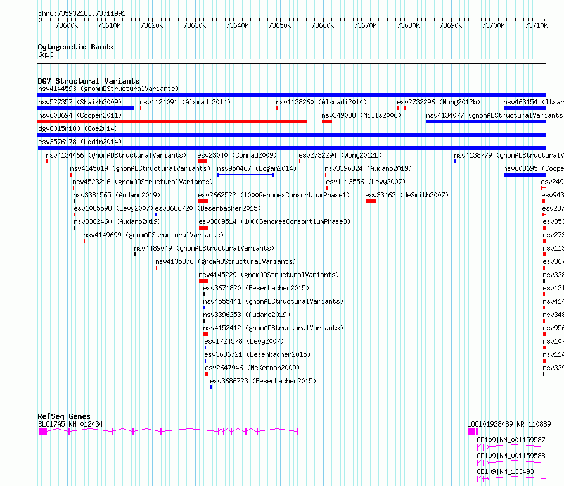Click CD109|NM_001159587 transcript label
Viewport: 564px width, 486px height.
[x=511, y=440]
